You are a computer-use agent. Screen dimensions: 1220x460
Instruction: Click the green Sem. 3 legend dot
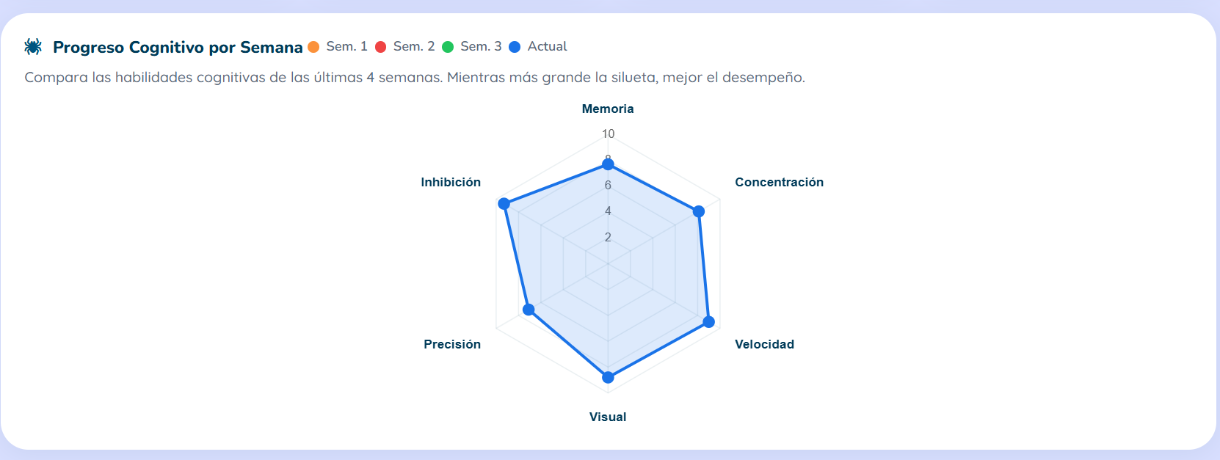pos(448,47)
